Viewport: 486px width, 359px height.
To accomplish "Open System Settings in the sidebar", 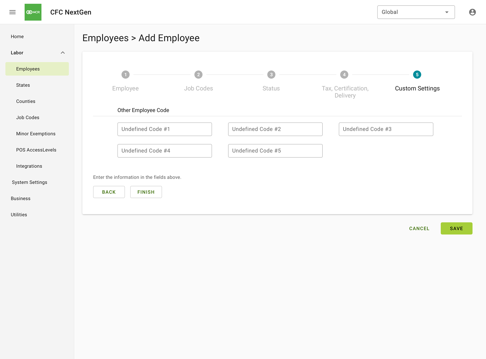I will point(30,182).
